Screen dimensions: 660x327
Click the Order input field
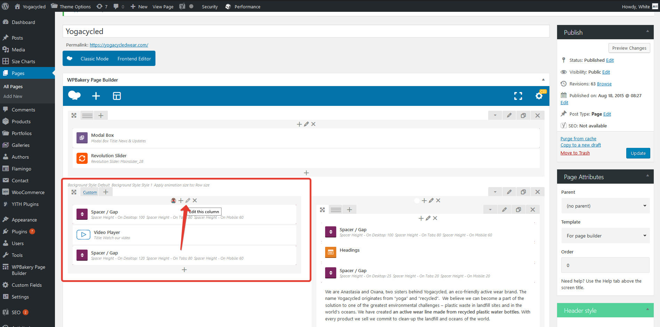605,265
